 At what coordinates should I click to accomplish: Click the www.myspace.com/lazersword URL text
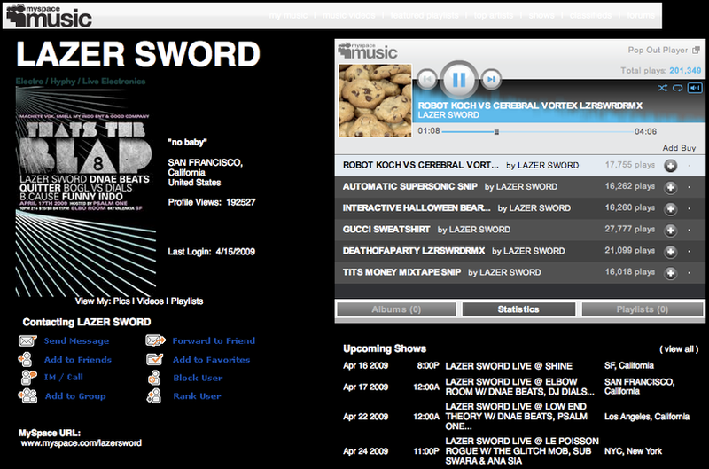click(81, 443)
